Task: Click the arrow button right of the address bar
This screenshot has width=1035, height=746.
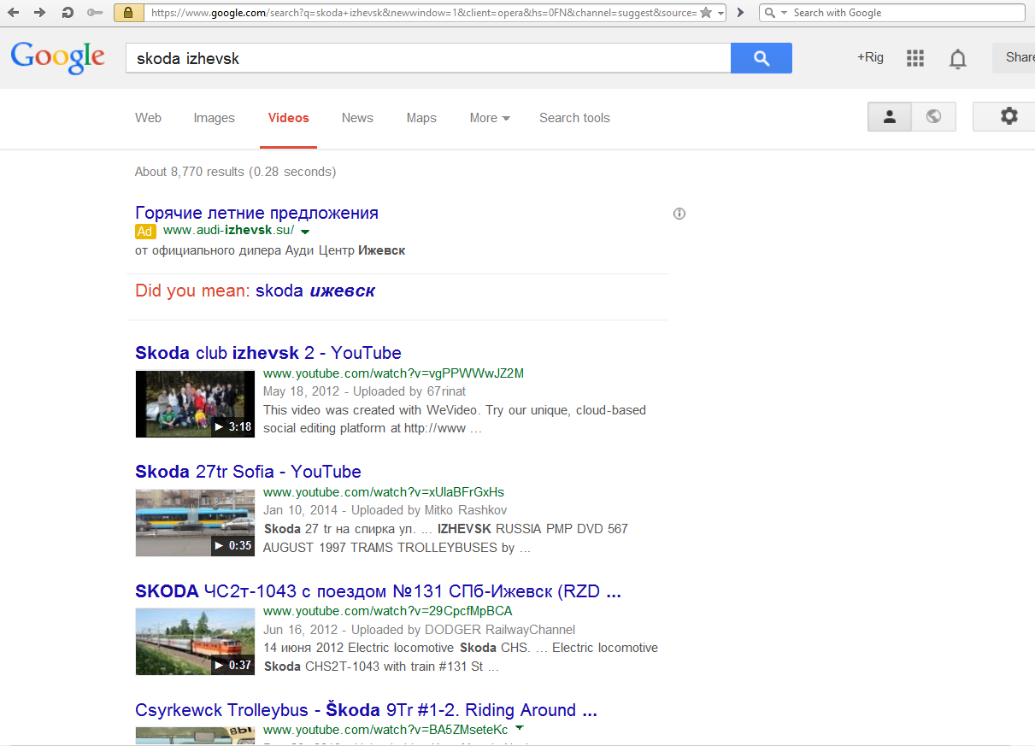Action: click(x=740, y=13)
